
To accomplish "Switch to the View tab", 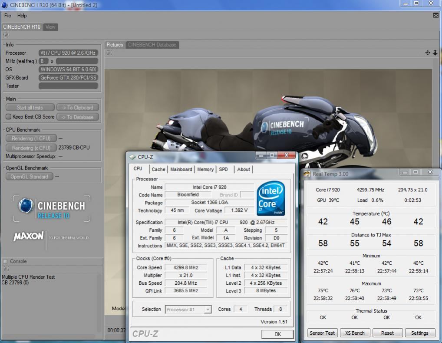I will pyautogui.click(x=50, y=27).
